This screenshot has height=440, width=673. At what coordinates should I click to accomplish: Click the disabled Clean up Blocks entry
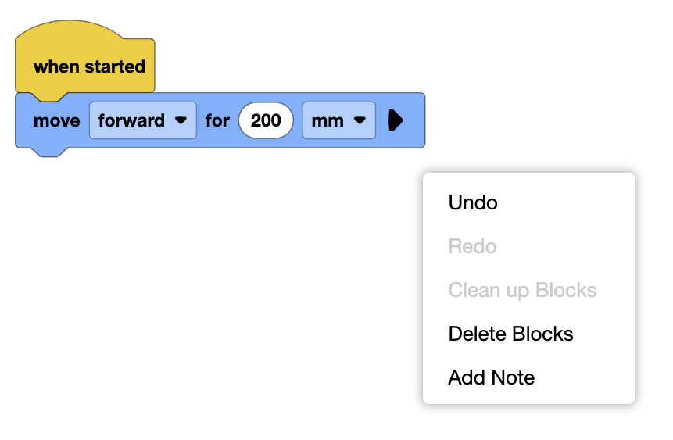[522, 290]
